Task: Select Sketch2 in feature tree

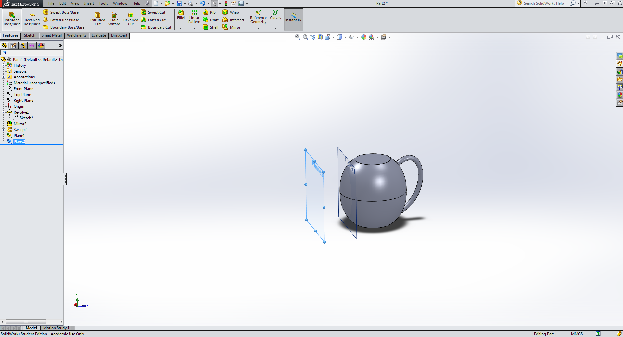Action: point(23,118)
